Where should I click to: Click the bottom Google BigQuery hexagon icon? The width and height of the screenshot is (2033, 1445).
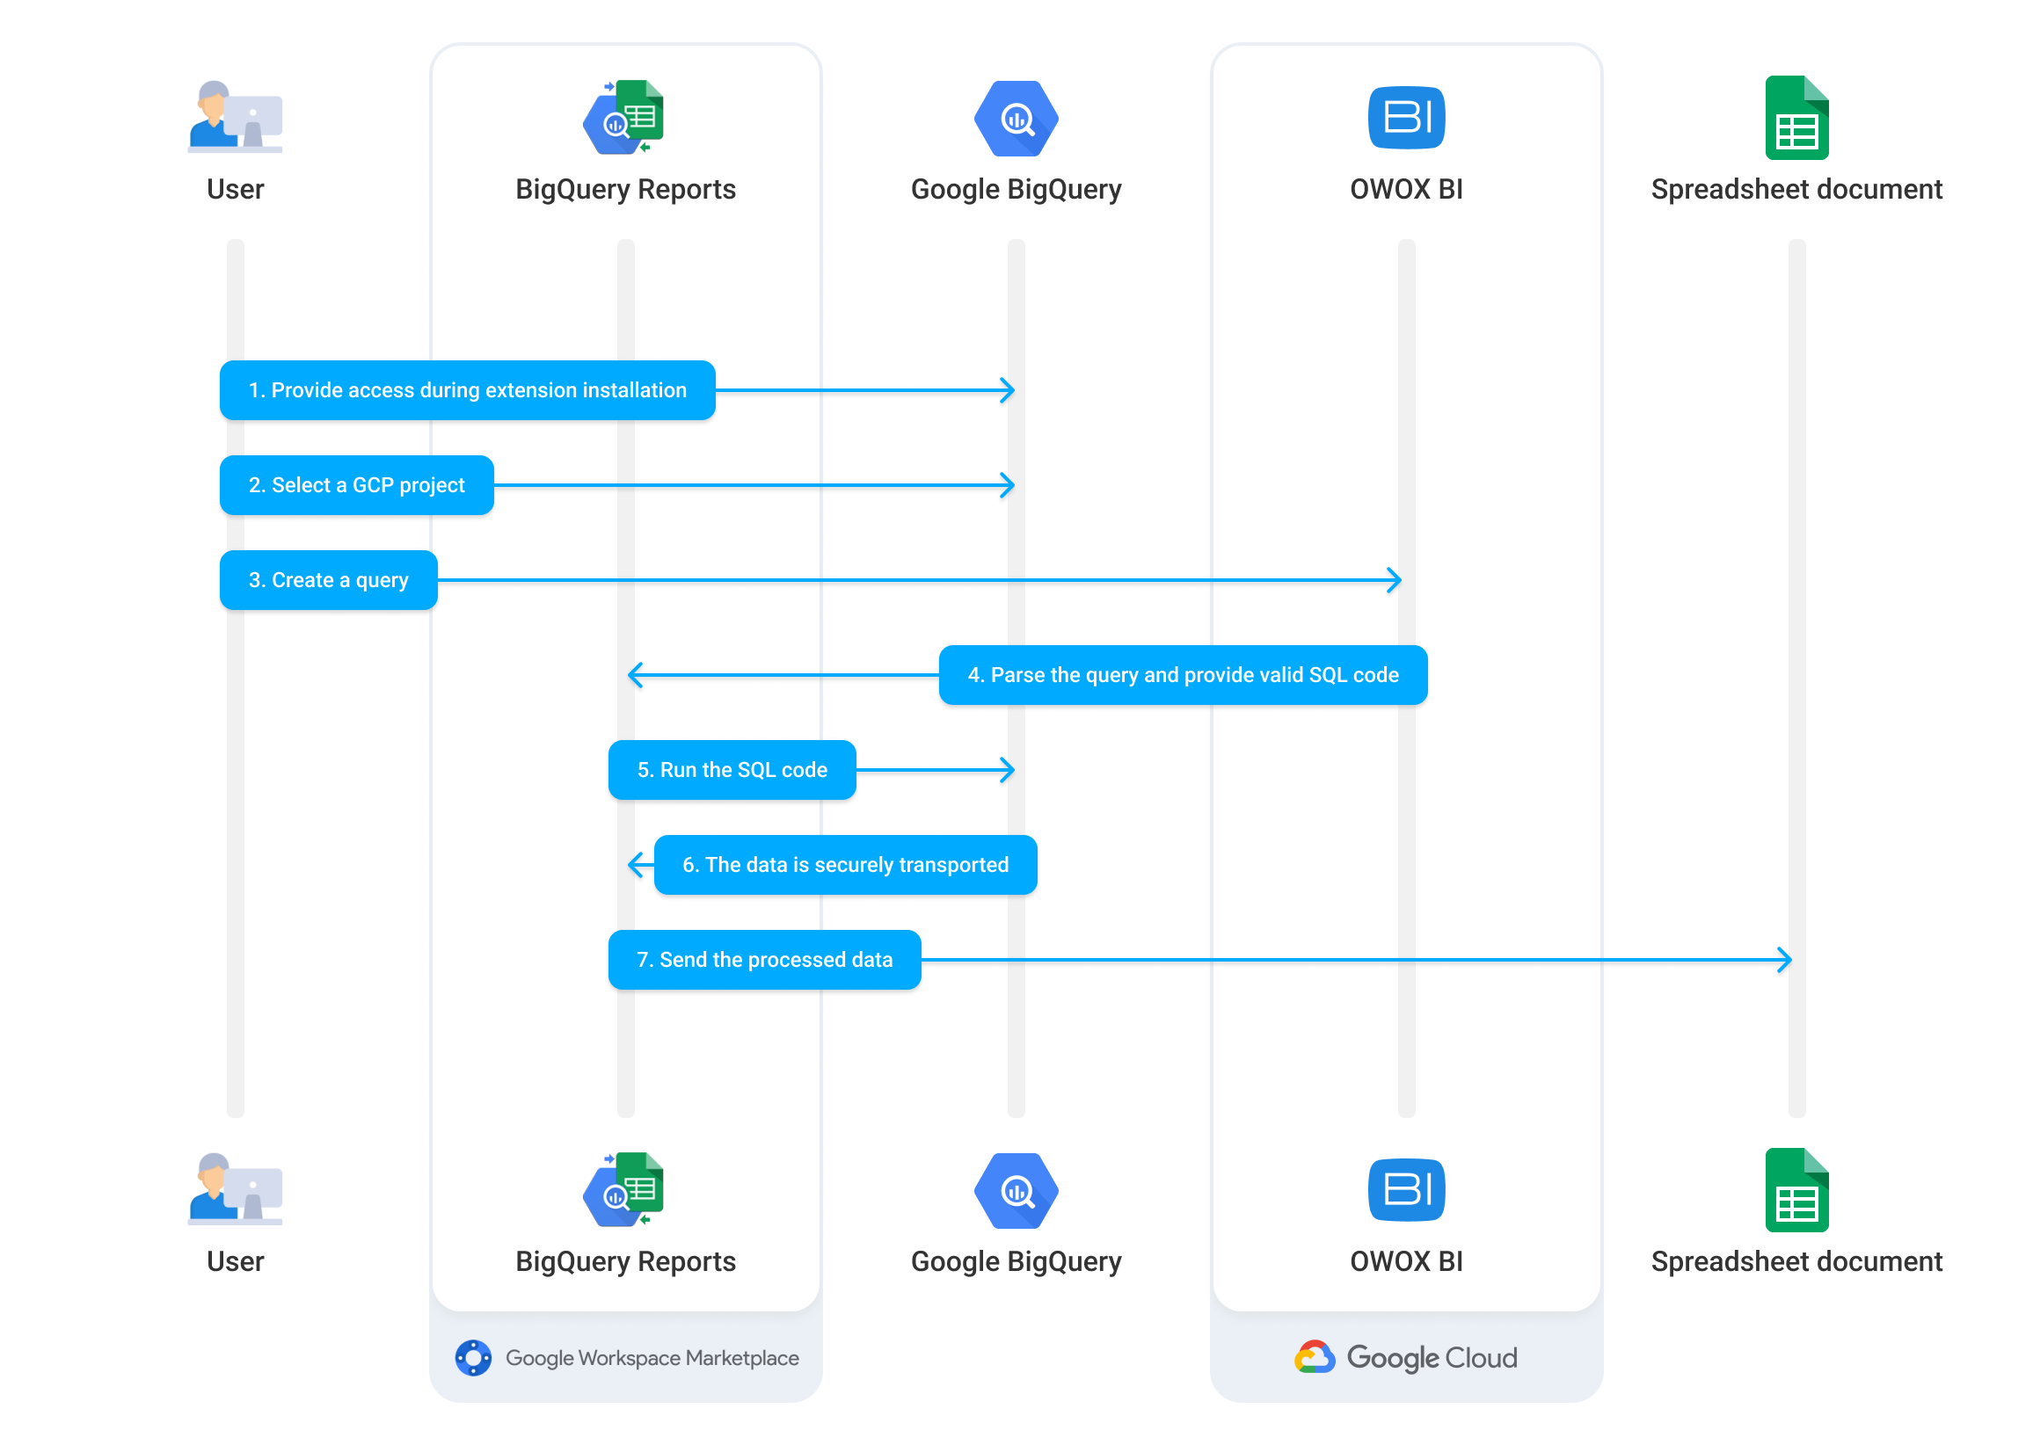[1016, 1190]
